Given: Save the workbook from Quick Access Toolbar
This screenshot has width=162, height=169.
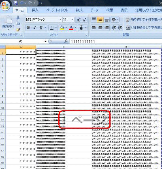Looking at the screenshot, I should [16, 3].
